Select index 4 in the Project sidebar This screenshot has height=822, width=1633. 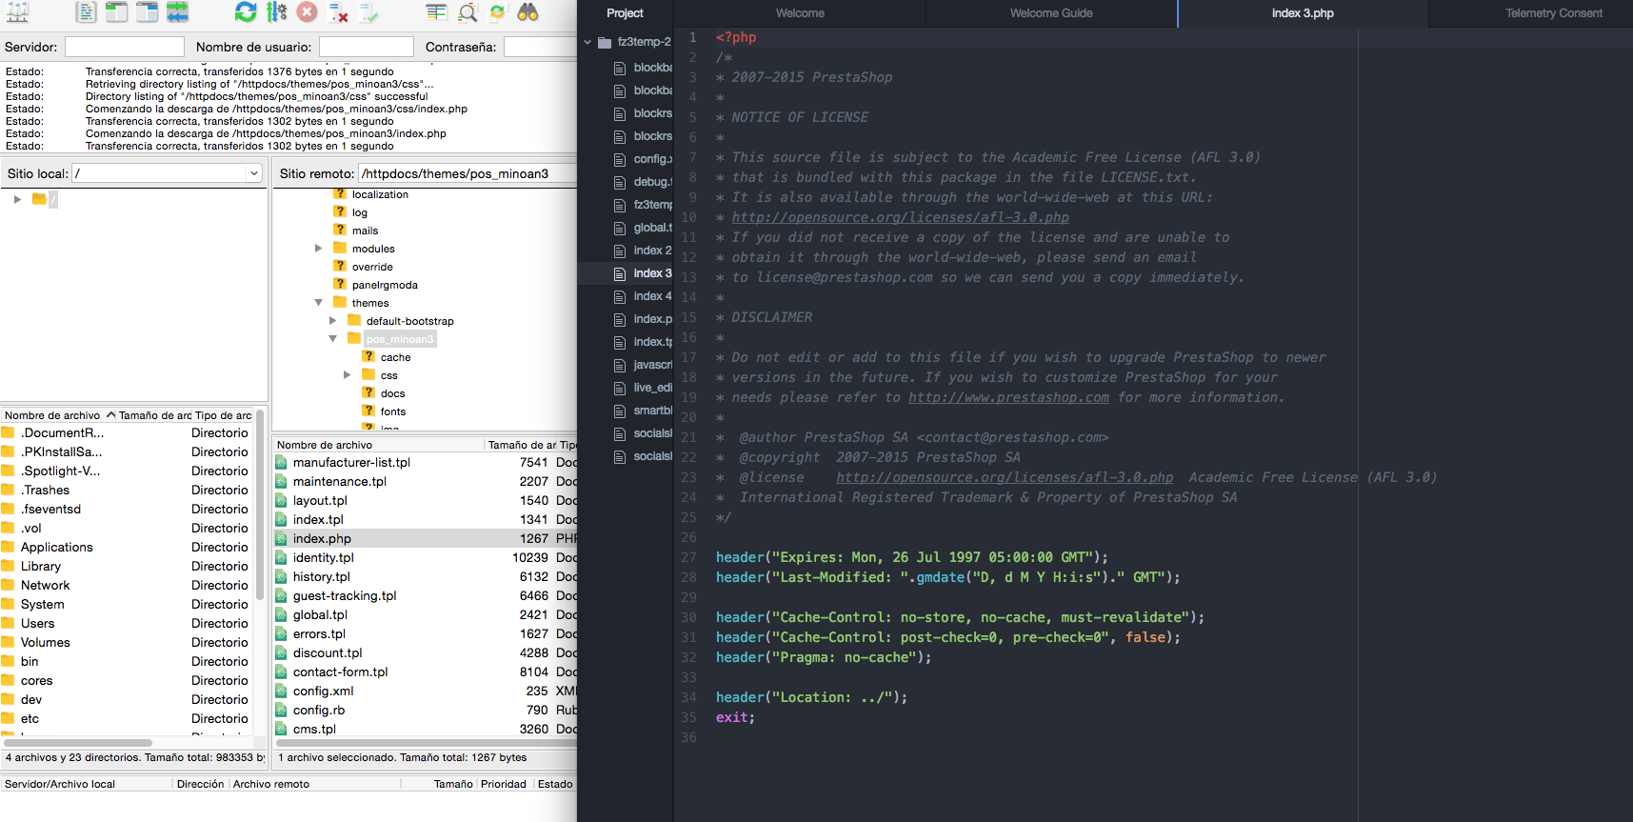pyautogui.click(x=651, y=296)
